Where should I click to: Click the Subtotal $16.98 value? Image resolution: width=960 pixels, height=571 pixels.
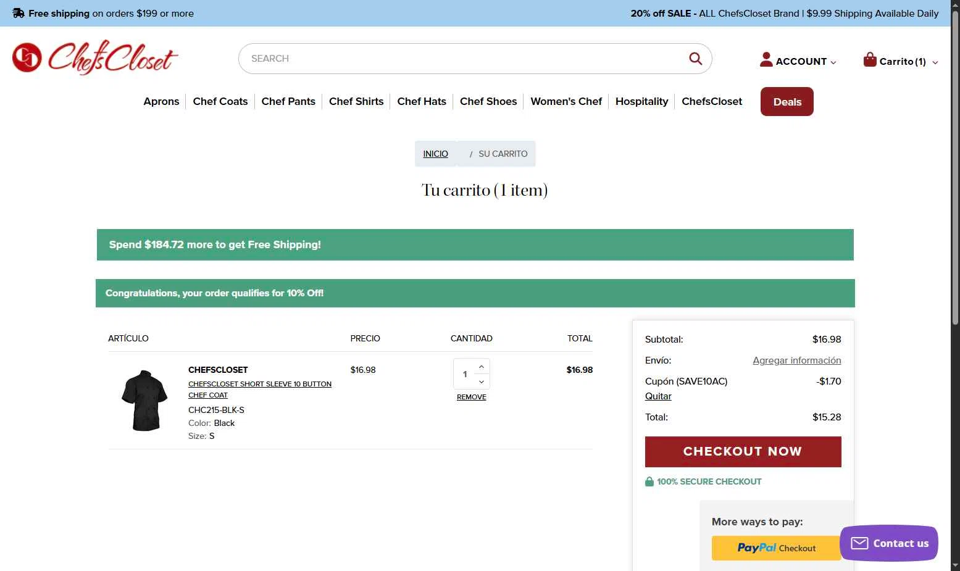pyautogui.click(x=827, y=340)
